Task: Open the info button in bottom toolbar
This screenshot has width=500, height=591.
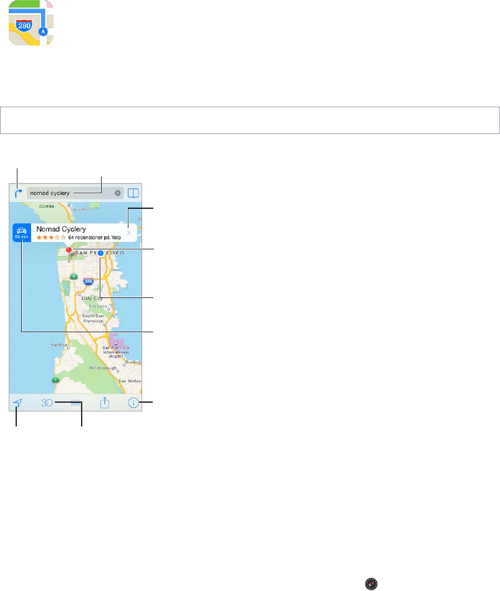Action: pos(133,403)
